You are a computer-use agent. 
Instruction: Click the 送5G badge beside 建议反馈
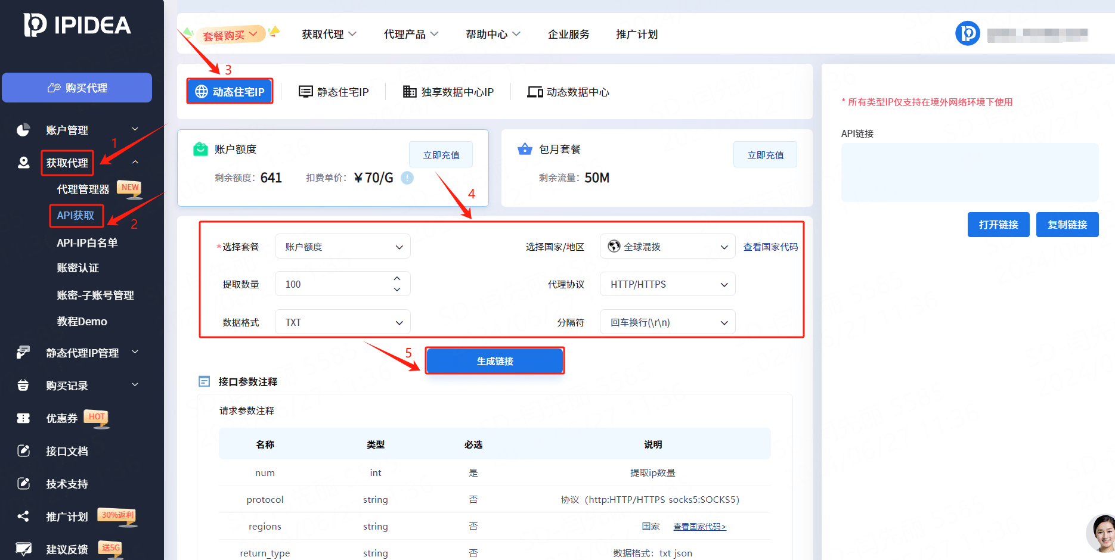pyautogui.click(x=111, y=549)
